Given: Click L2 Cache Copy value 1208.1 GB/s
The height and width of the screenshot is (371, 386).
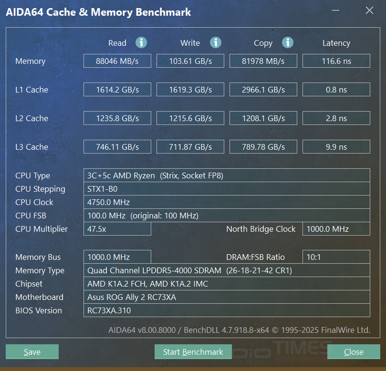Looking at the screenshot, I should 263,118.
